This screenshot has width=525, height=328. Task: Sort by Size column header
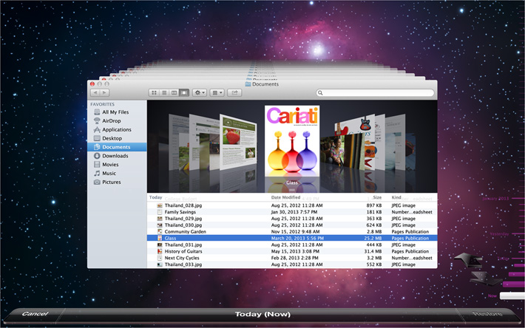click(x=377, y=197)
